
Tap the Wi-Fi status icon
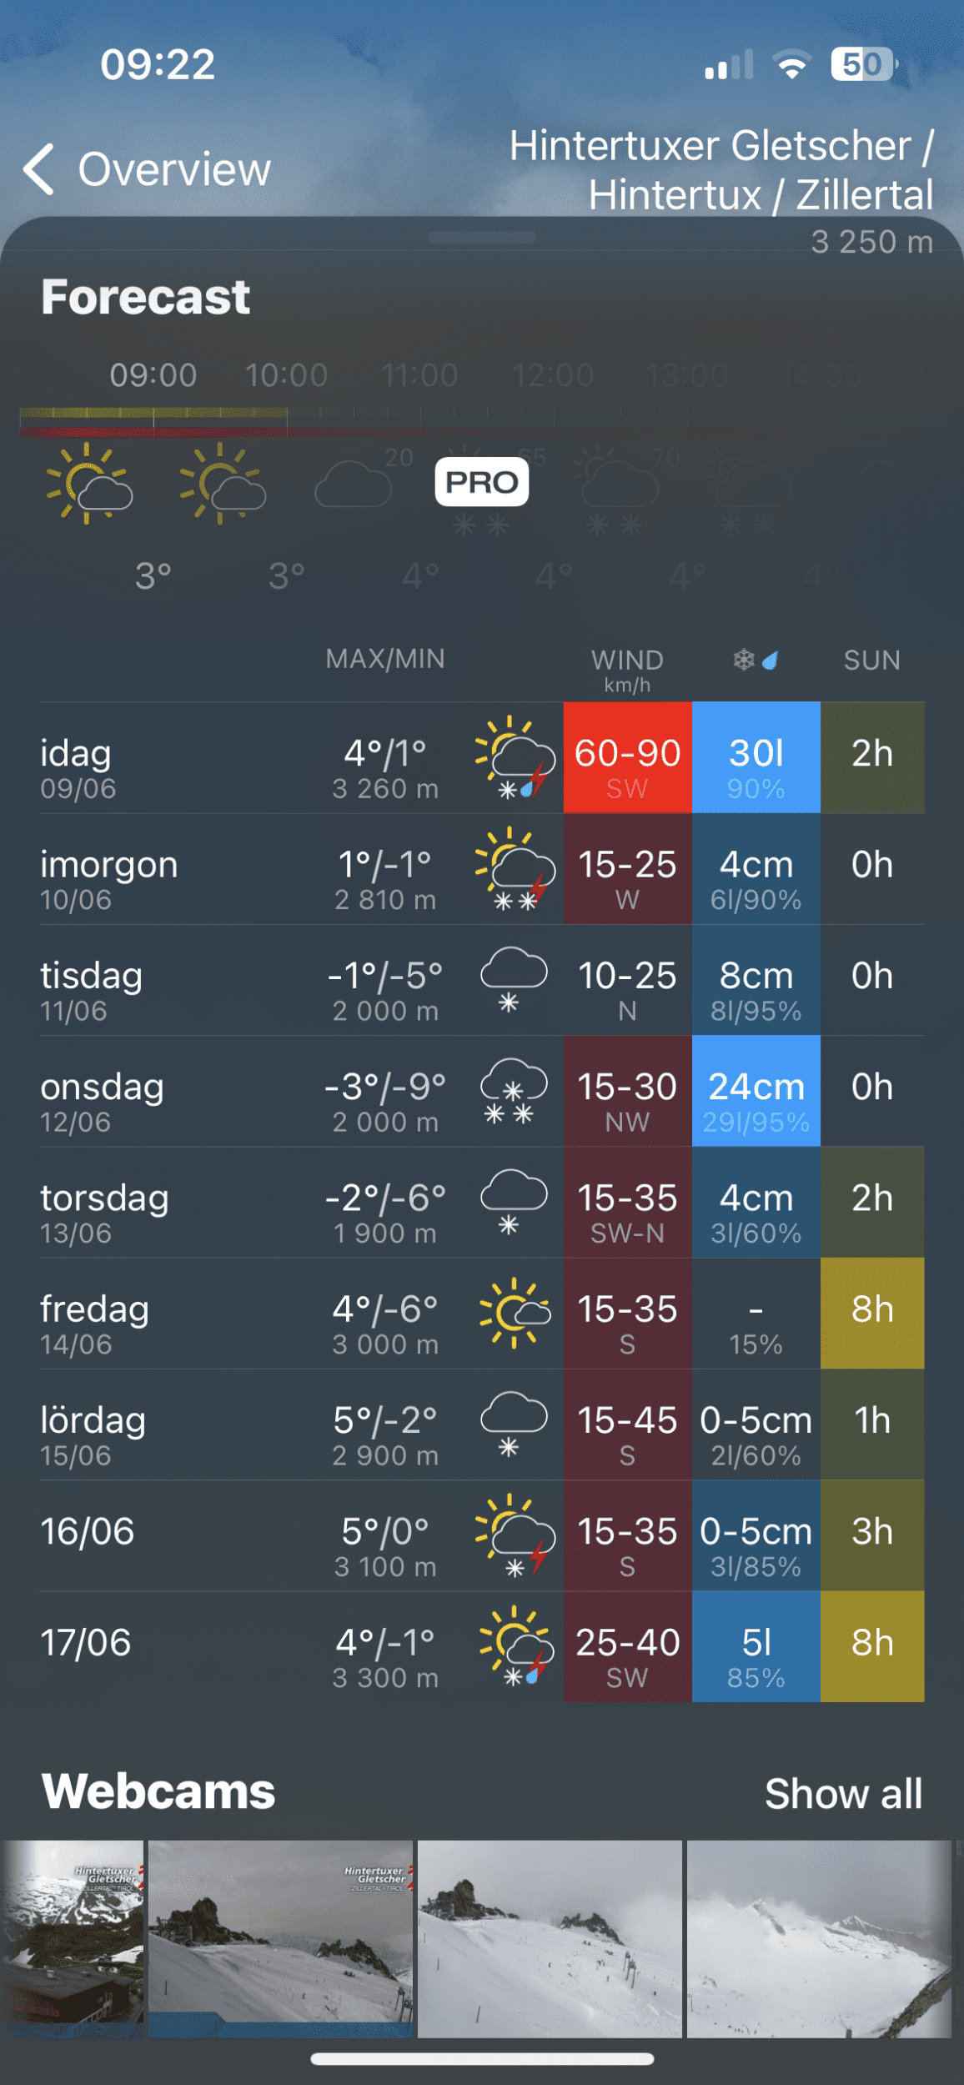(791, 64)
